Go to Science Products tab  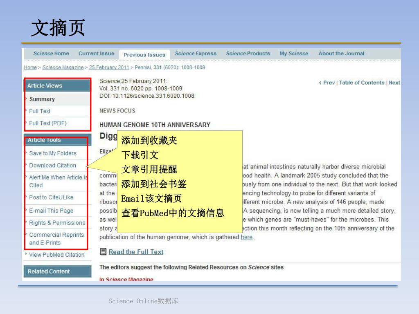click(x=248, y=54)
